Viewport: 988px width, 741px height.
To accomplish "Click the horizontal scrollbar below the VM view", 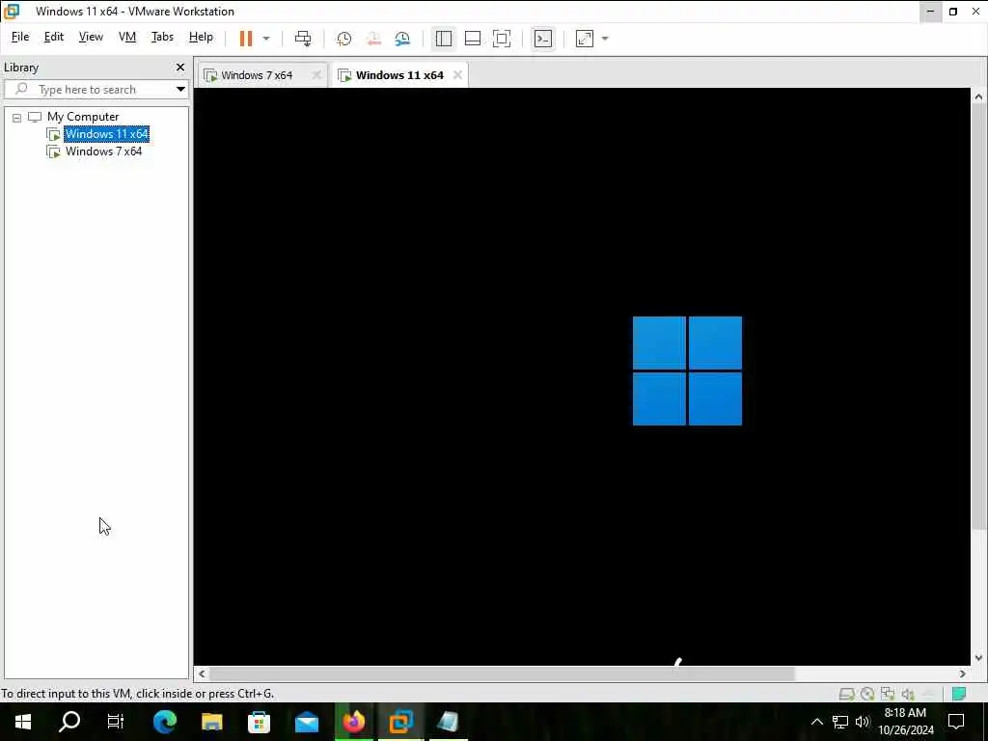I will (502, 673).
